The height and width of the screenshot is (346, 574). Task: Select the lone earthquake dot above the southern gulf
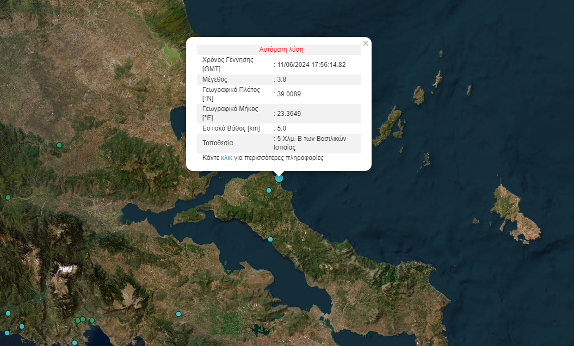coord(178,314)
